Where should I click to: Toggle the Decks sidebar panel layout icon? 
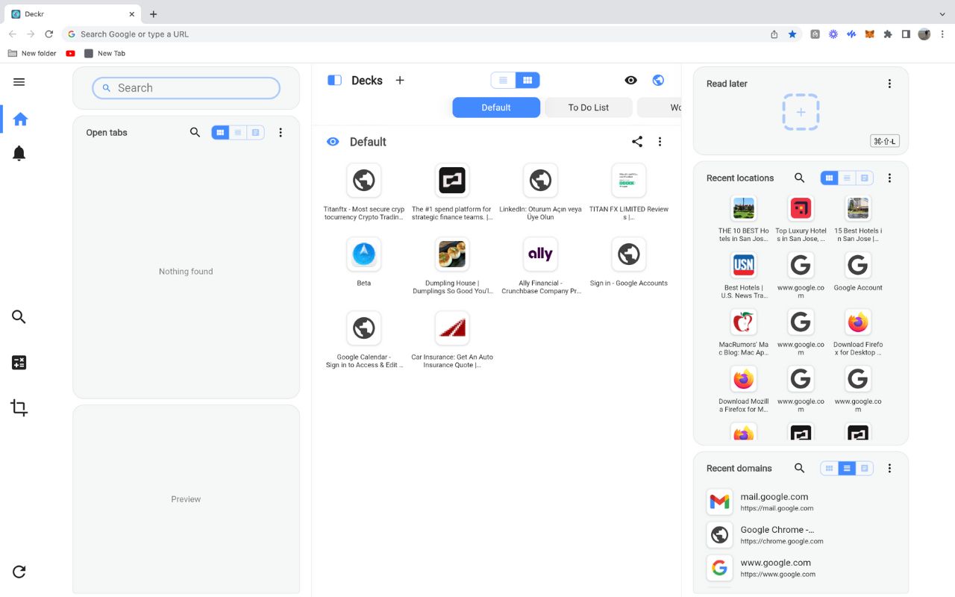[334, 81]
